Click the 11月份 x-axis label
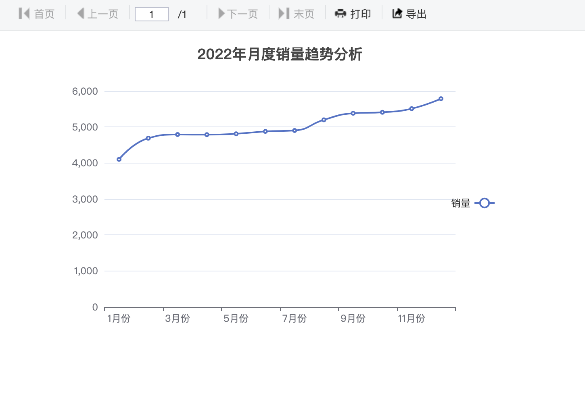 (412, 319)
